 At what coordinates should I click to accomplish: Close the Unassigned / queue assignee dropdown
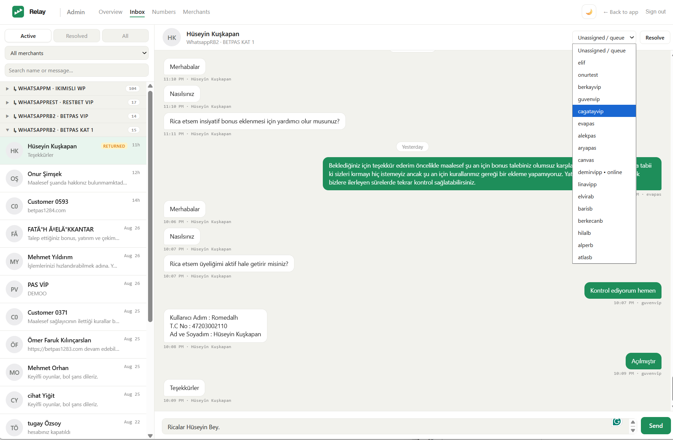(604, 38)
